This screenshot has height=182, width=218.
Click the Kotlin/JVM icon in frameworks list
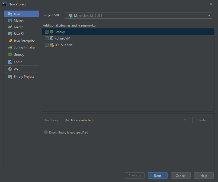pyautogui.click(x=52, y=38)
